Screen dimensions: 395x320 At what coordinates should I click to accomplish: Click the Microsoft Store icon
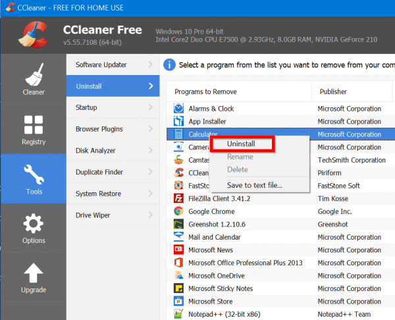(178, 301)
